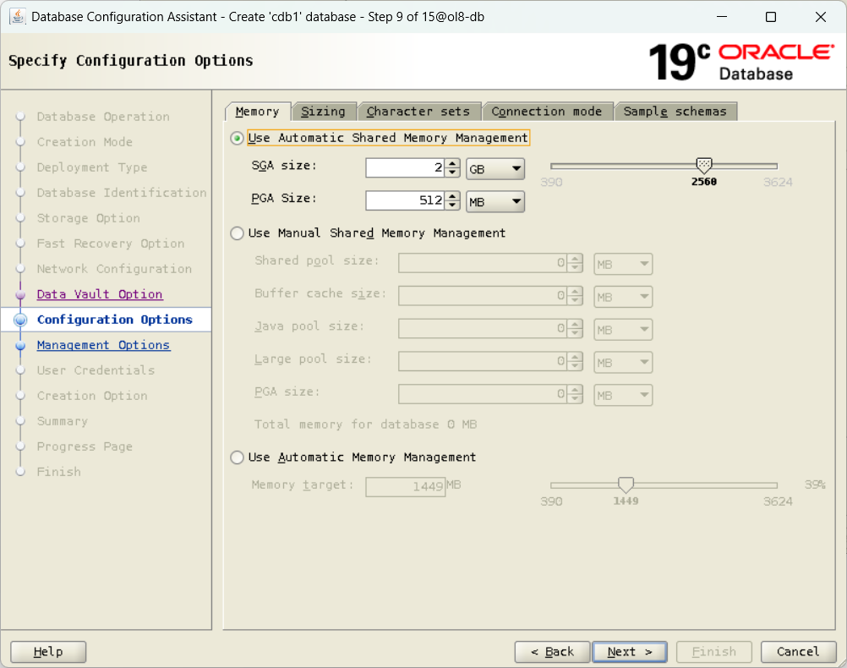Image resolution: width=847 pixels, height=668 pixels.
Task: Open the PGA Size MB unit dropdown
Action: click(495, 202)
